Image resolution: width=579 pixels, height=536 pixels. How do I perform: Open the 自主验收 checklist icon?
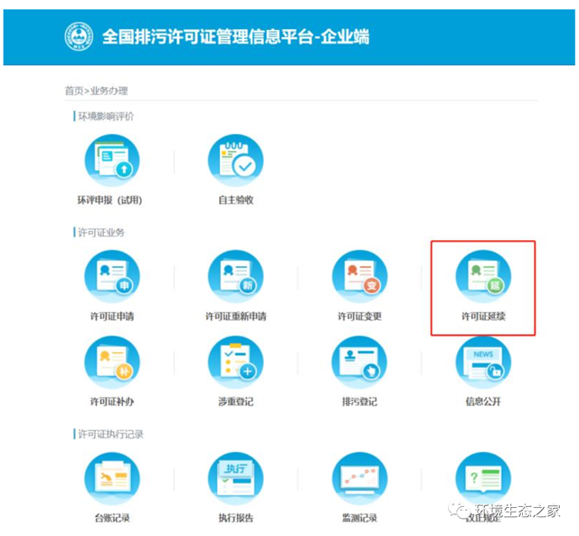point(235,161)
